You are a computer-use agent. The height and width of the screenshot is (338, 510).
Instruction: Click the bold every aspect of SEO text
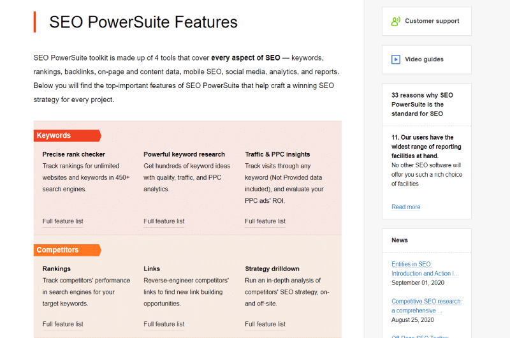tap(245, 58)
